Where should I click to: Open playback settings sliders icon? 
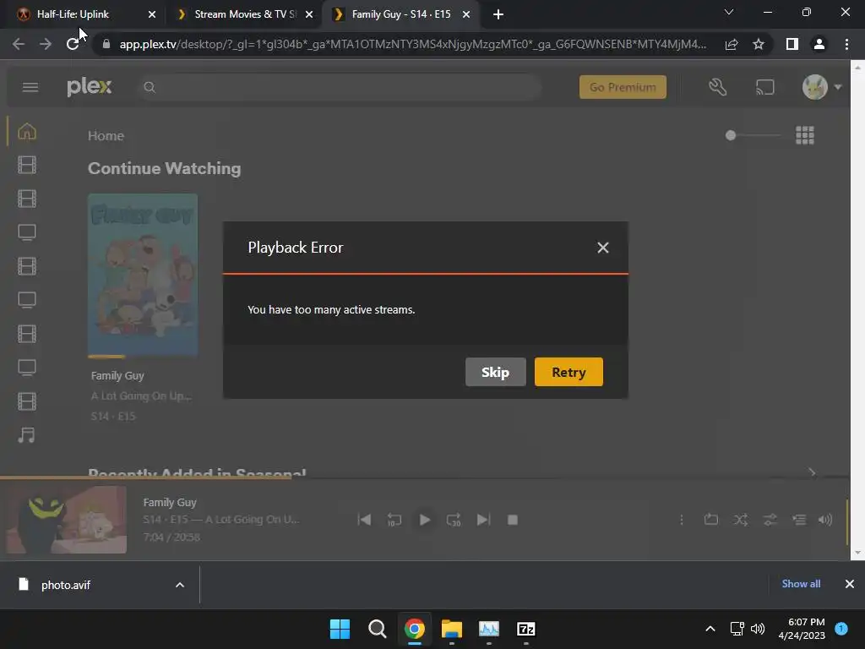coord(770,520)
